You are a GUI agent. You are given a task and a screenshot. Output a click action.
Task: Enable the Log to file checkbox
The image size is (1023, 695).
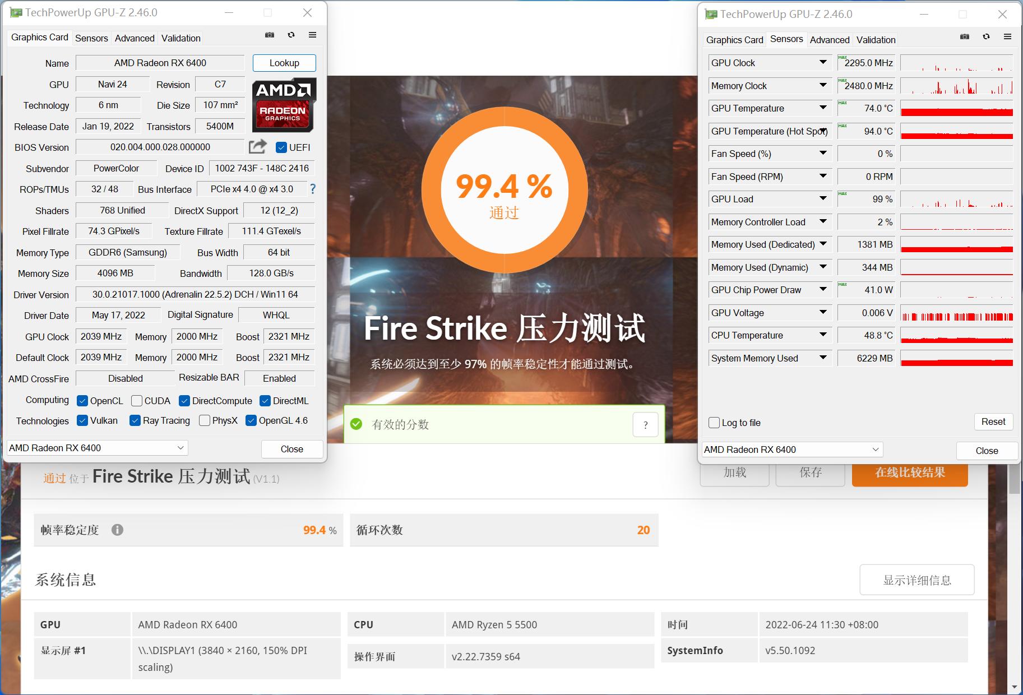[x=714, y=422]
